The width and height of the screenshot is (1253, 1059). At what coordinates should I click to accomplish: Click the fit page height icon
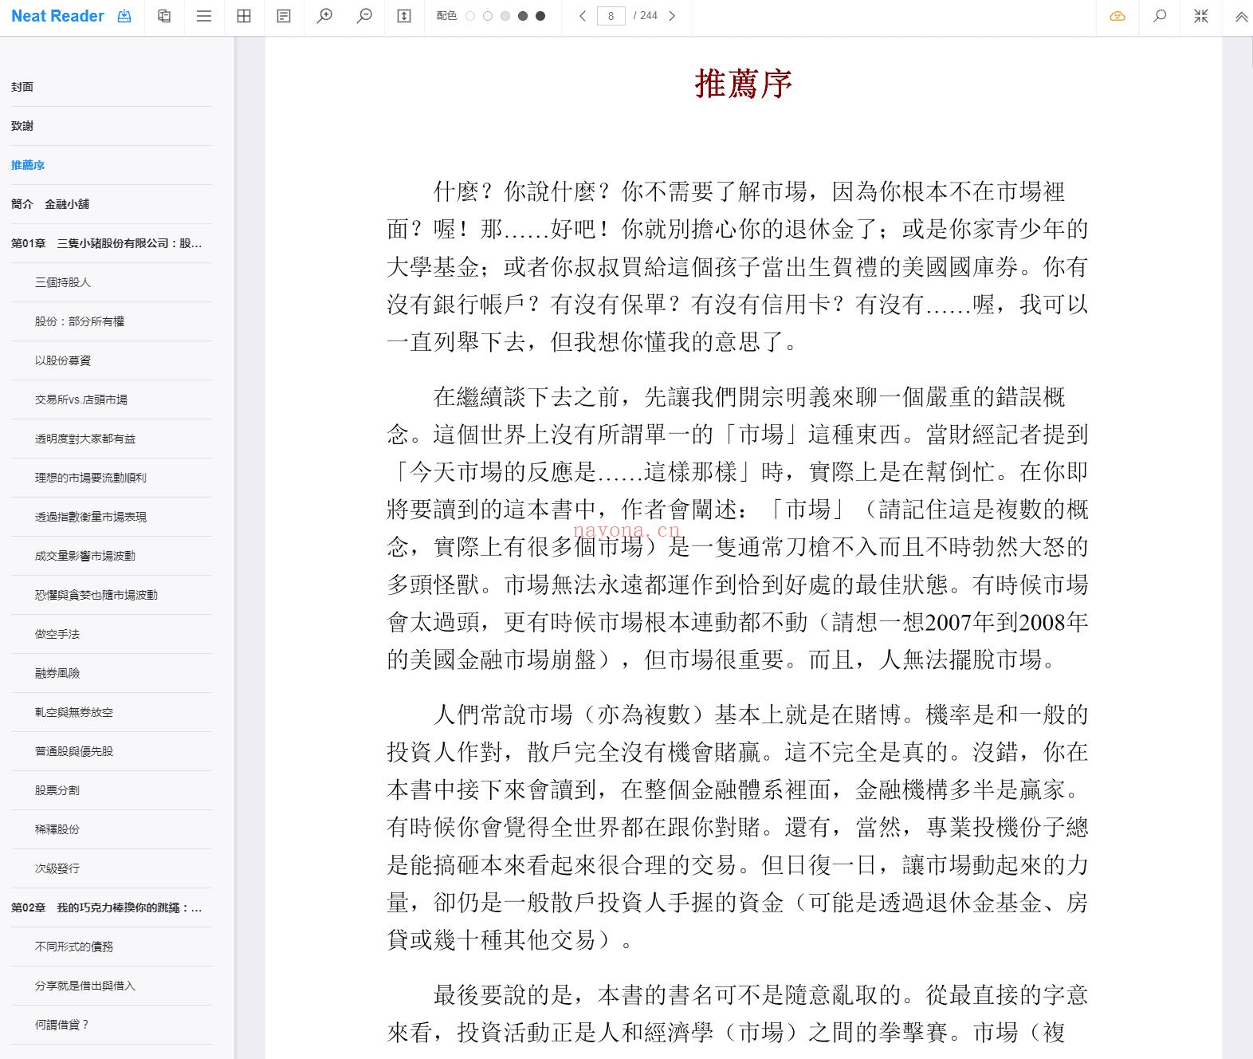click(x=404, y=16)
